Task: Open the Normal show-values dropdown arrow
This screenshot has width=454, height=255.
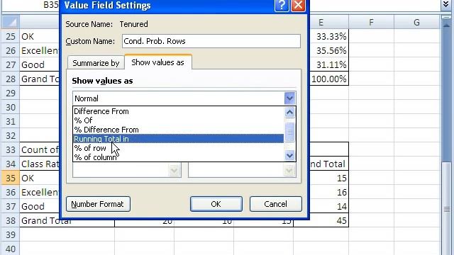Action: [289, 98]
